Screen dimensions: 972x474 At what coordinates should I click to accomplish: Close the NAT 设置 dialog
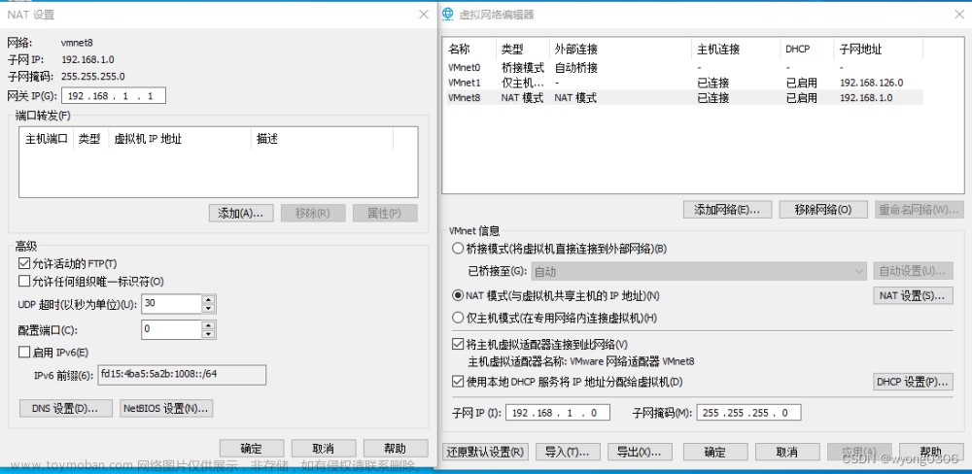coord(424,14)
